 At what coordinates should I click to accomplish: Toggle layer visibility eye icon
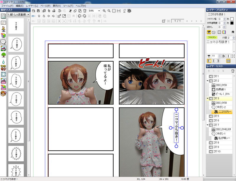[209, 32]
